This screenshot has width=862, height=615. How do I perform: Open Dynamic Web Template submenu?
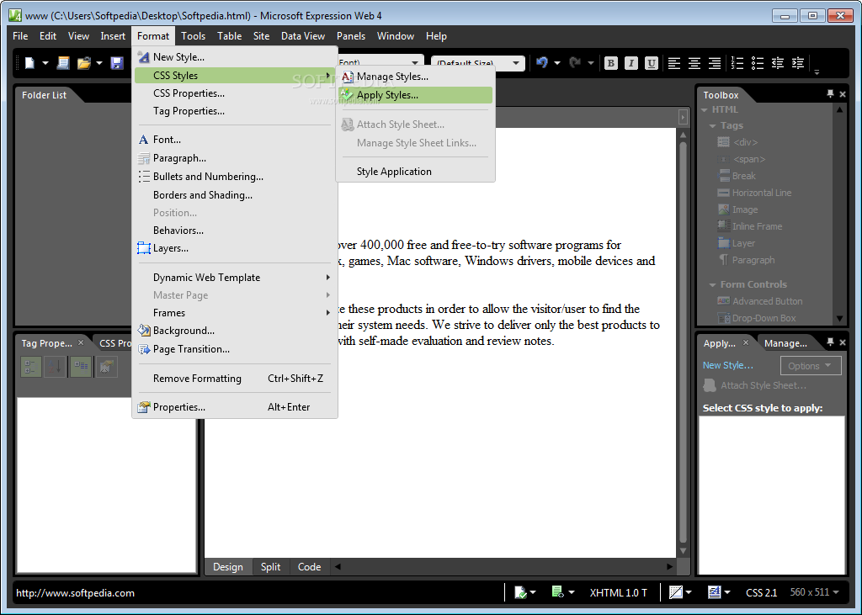235,278
